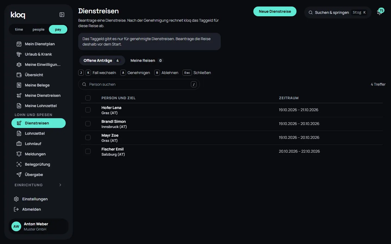Check the box for Hofer Lena
Image resolution: width=391 pixels, height=244 pixels.
pos(88,110)
